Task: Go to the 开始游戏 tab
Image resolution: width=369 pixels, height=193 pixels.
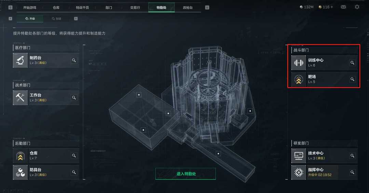Action: point(30,8)
